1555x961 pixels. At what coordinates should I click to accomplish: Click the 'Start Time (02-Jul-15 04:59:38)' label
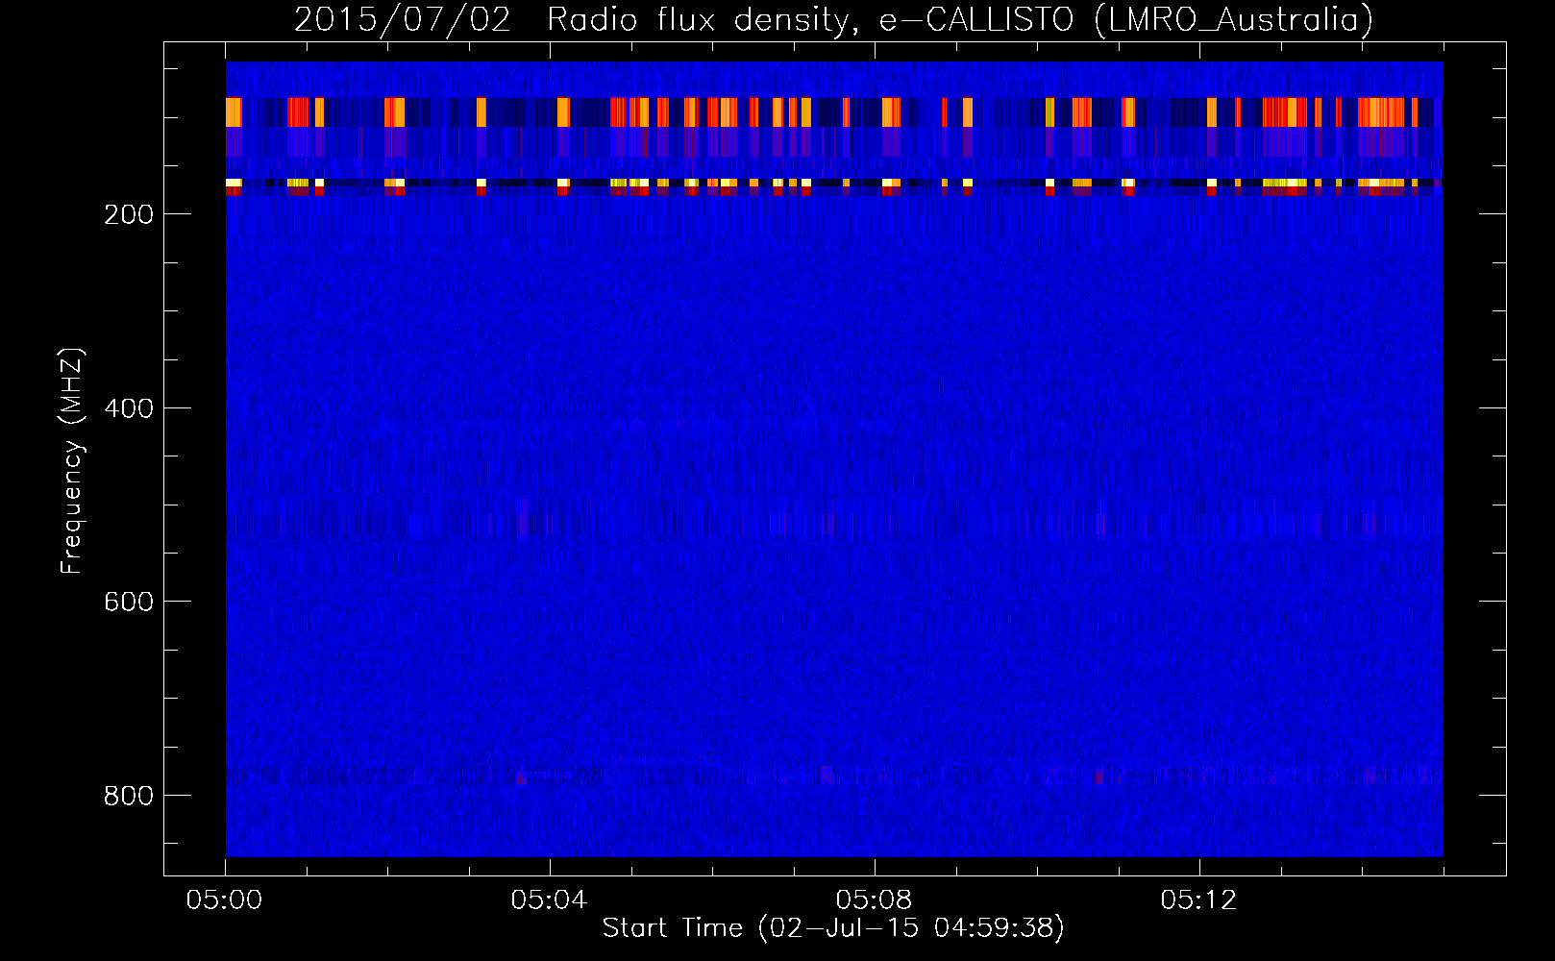[833, 928]
